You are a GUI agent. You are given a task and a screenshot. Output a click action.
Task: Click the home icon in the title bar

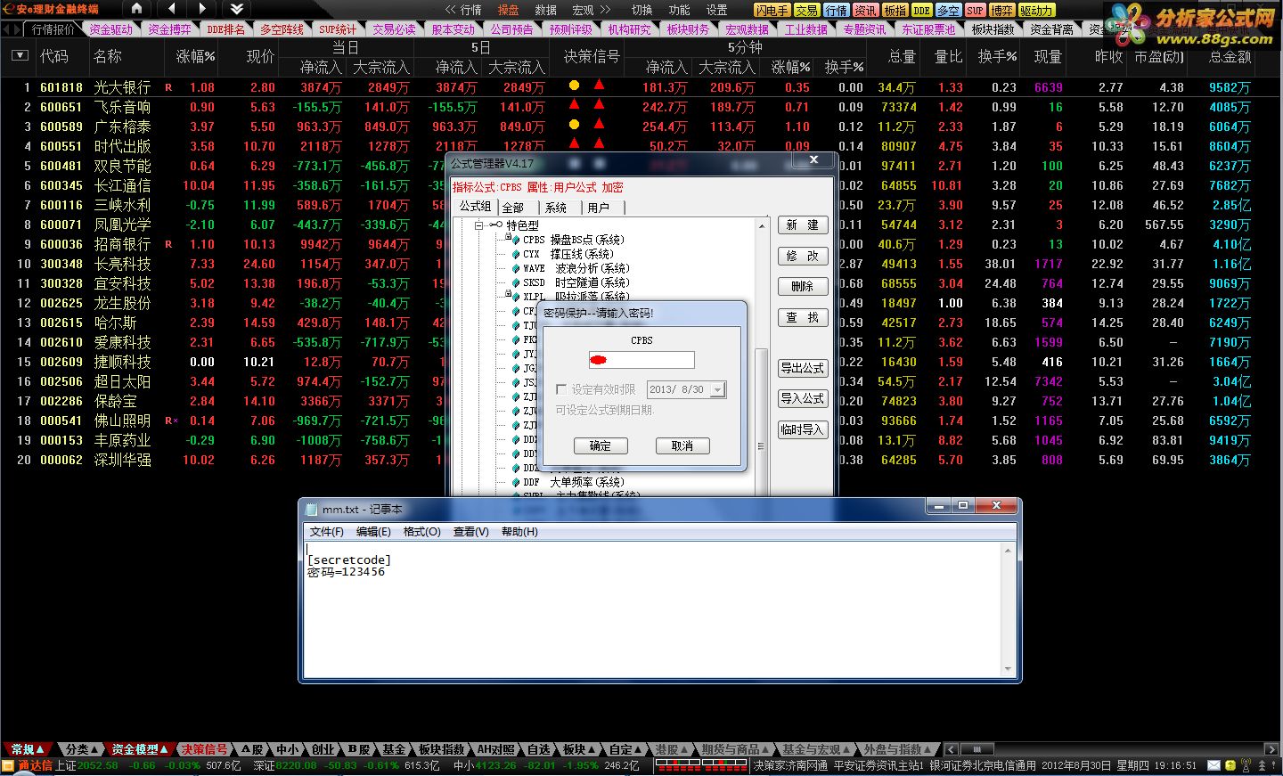click(136, 9)
